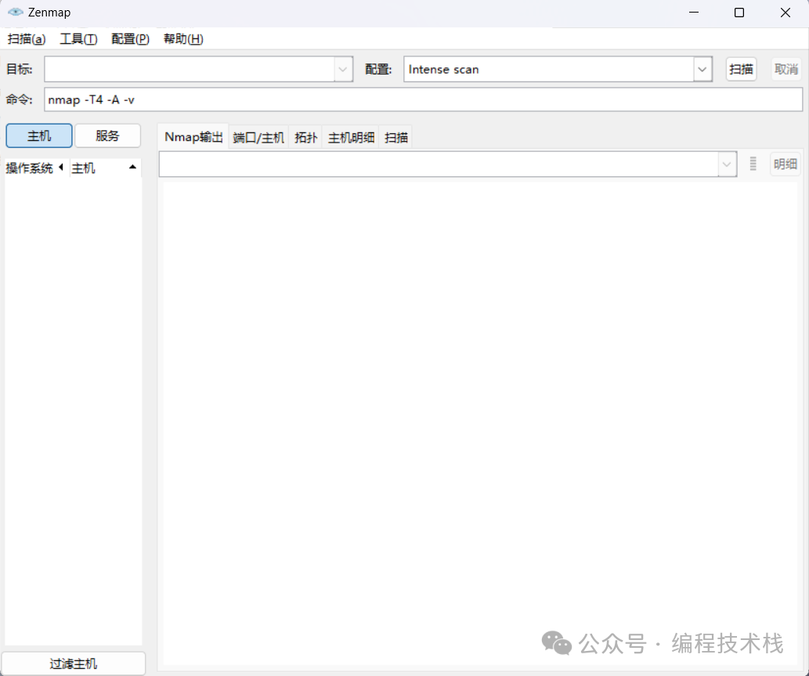This screenshot has height=676, width=809.
Task: Switch to the 端口/主机 tab
Action: coord(258,137)
